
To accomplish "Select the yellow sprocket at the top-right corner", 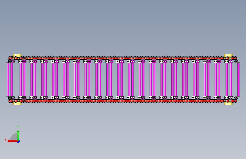I will pyautogui.click(x=228, y=55).
